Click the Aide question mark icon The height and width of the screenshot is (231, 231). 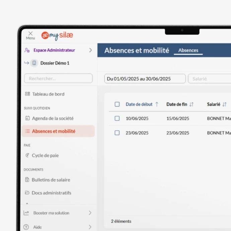(26, 227)
